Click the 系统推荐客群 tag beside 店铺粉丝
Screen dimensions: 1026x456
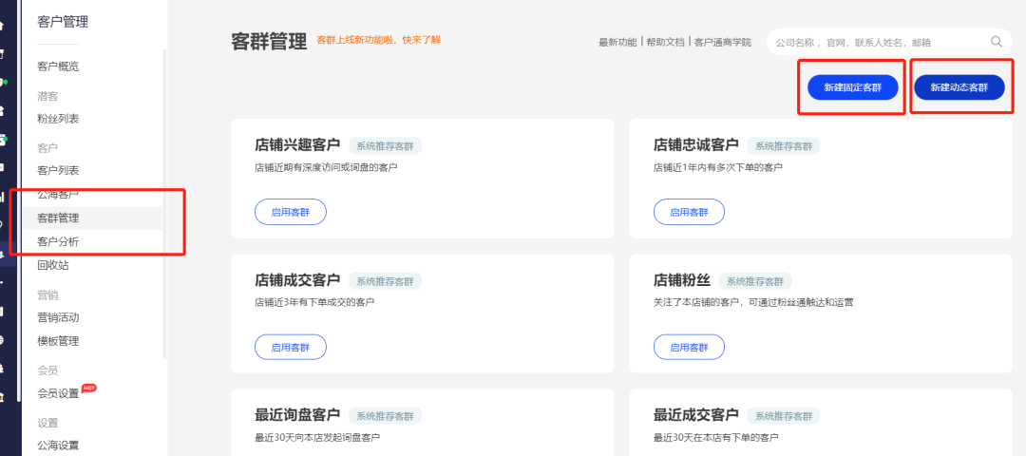pos(756,282)
